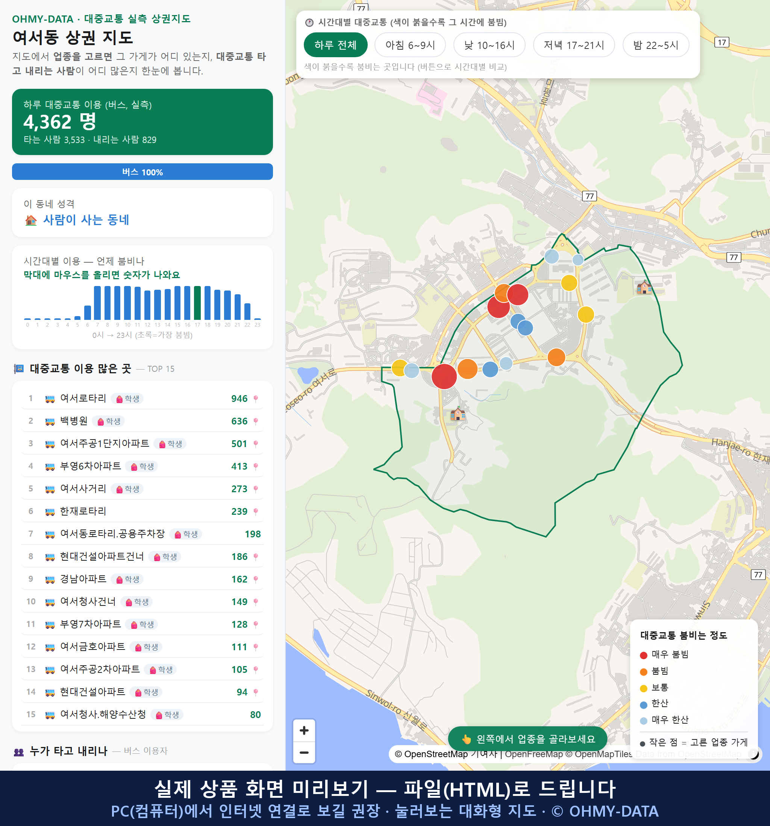The width and height of the screenshot is (770, 826).
Task: Locate 여서금호아파트 using its pin icon
Action: coord(256,647)
